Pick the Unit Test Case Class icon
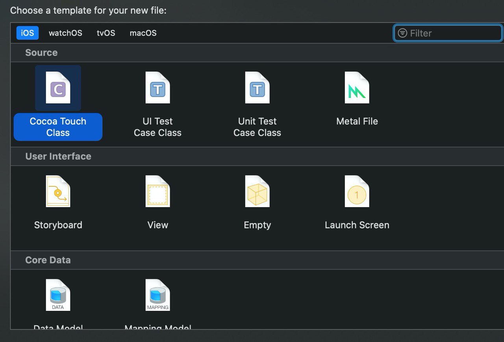This screenshot has height=342, width=504. point(257,88)
